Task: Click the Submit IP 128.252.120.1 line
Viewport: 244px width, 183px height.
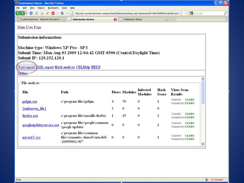Action: (41, 58)
